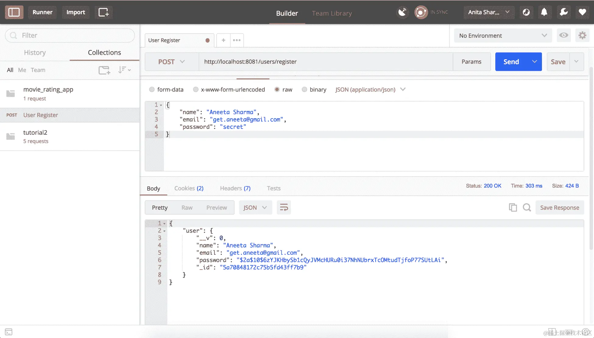
Task: Search within the response body
Action: (x=527, y=208)
